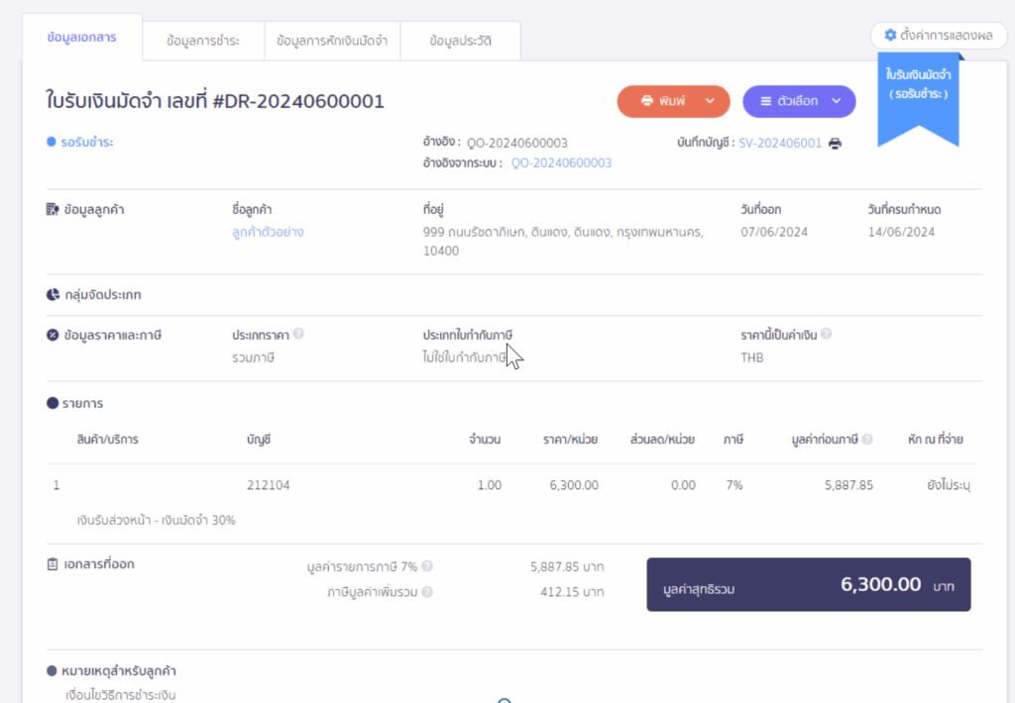The image size is (1015, 703).
Task: Click the issue date 07/06/2024
Action: [774, 232]
